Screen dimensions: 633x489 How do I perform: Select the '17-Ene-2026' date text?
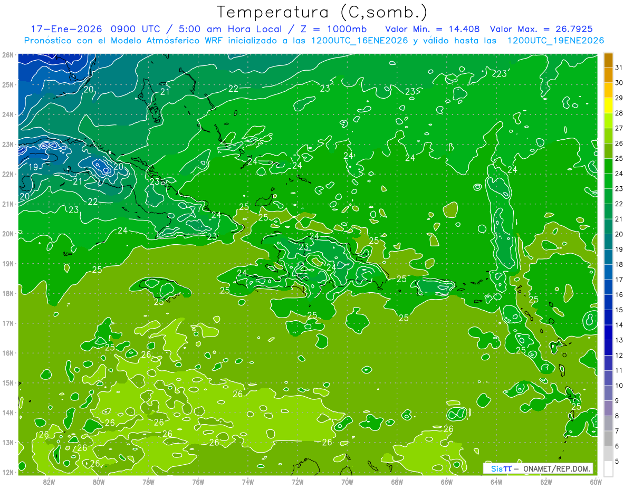pyautogui.click(x=66, y=29)
